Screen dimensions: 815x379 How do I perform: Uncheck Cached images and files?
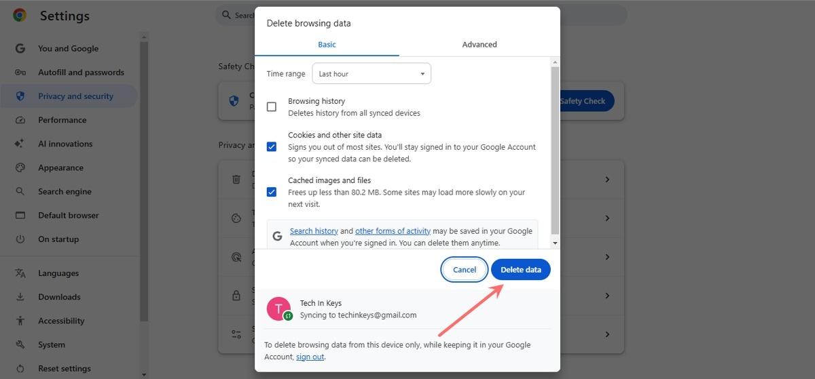(x=272, y=192)
